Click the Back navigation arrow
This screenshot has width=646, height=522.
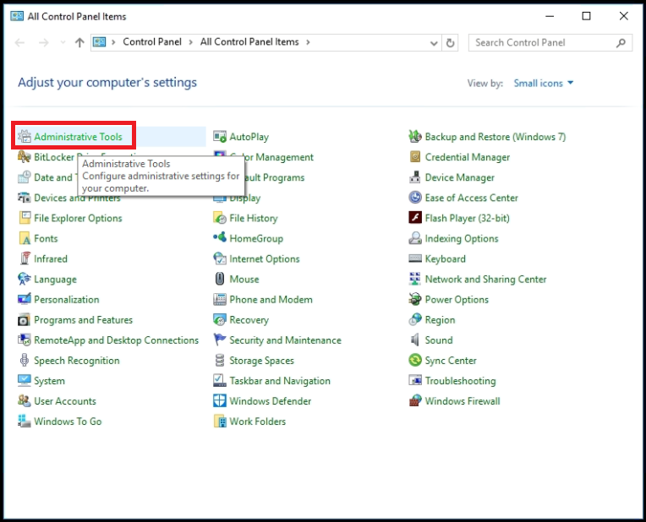pyautogui.click(x=19, y=42)
